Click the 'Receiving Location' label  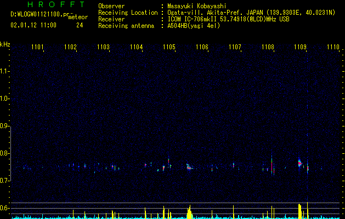[128, 13]
